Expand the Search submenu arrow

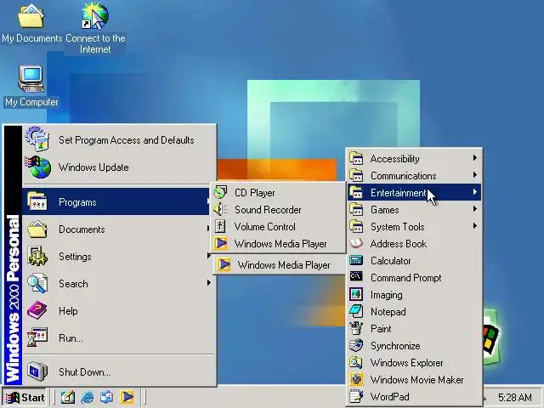coord(208,283)
